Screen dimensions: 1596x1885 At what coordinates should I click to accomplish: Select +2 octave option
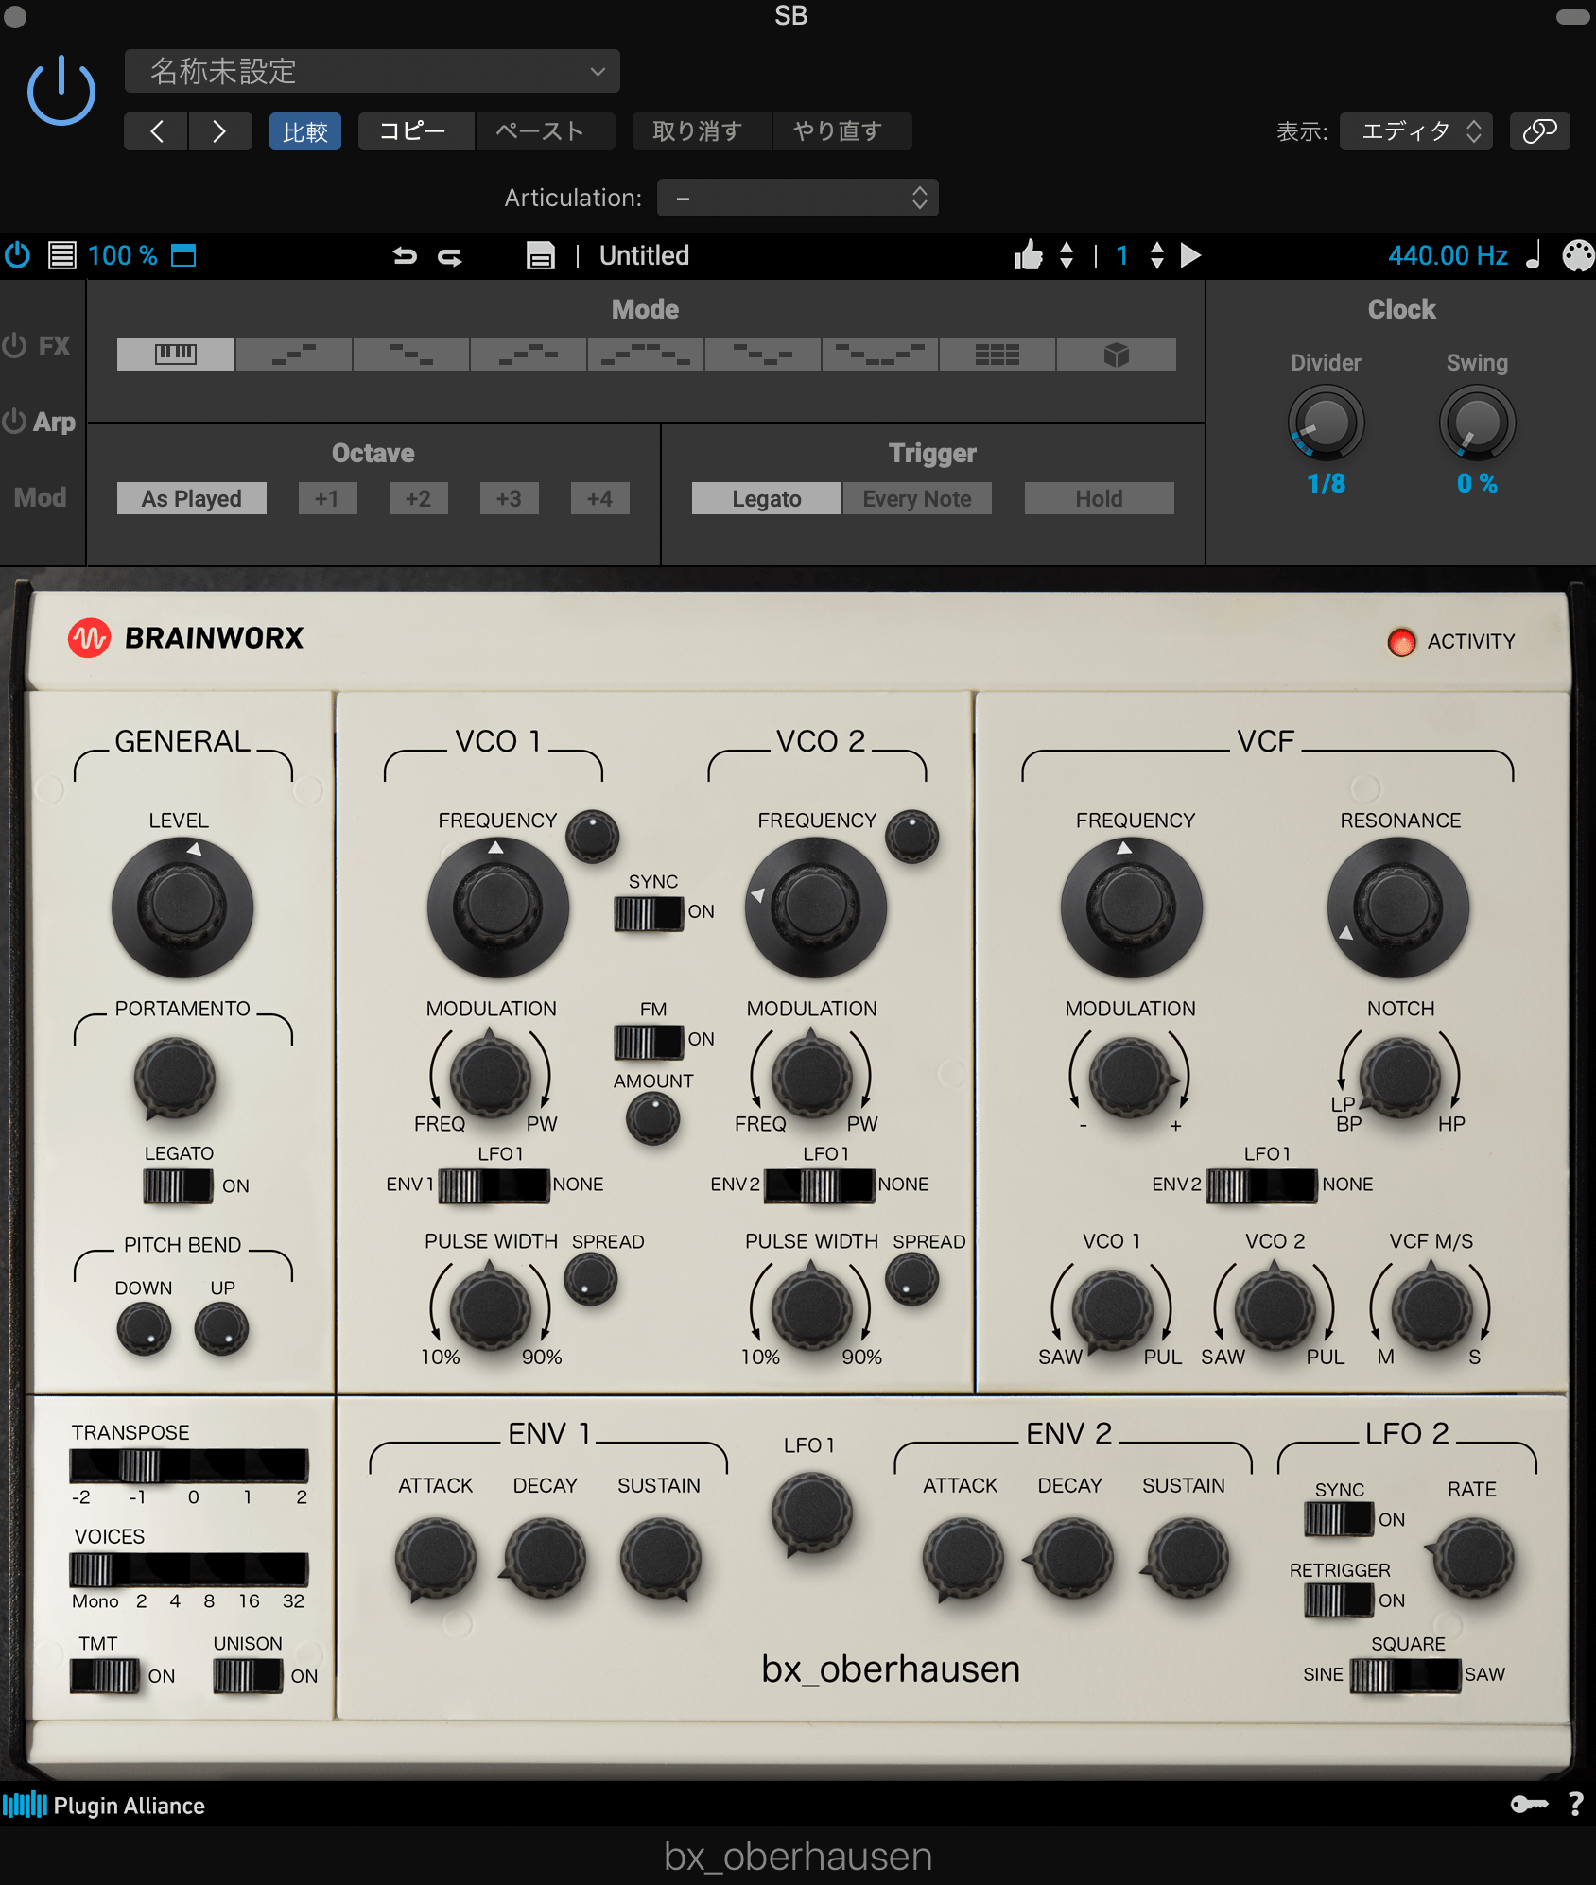point(418,498)
